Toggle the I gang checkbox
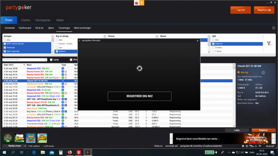 51,60
